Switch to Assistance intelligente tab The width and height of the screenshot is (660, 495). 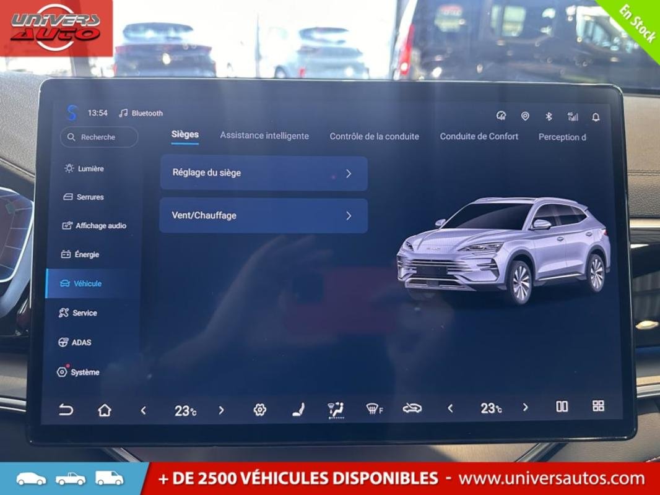pos(264,136)
